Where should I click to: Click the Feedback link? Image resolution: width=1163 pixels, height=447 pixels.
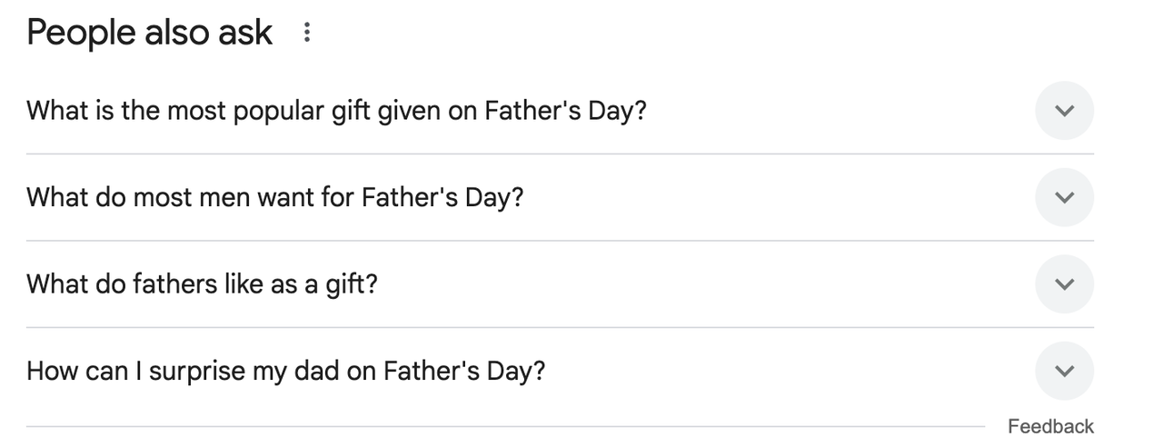point(1050,426)
